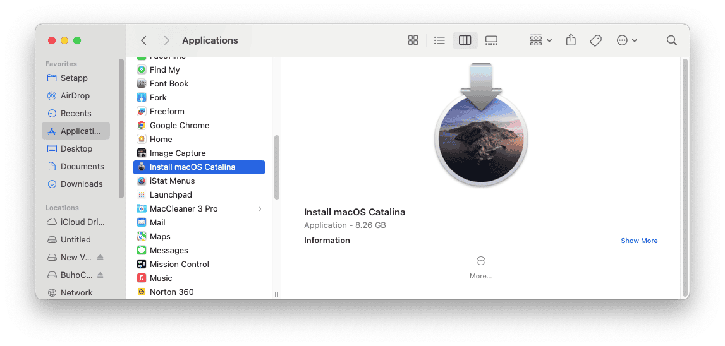Select the Untitled disk in sidebar

[x=76, y=239]
